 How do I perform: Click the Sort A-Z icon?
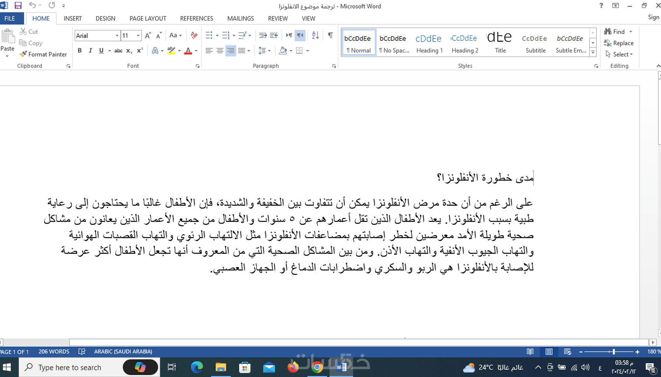315,35
